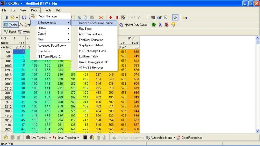
Task: Open the Tools menu
Action: point(47,10)
